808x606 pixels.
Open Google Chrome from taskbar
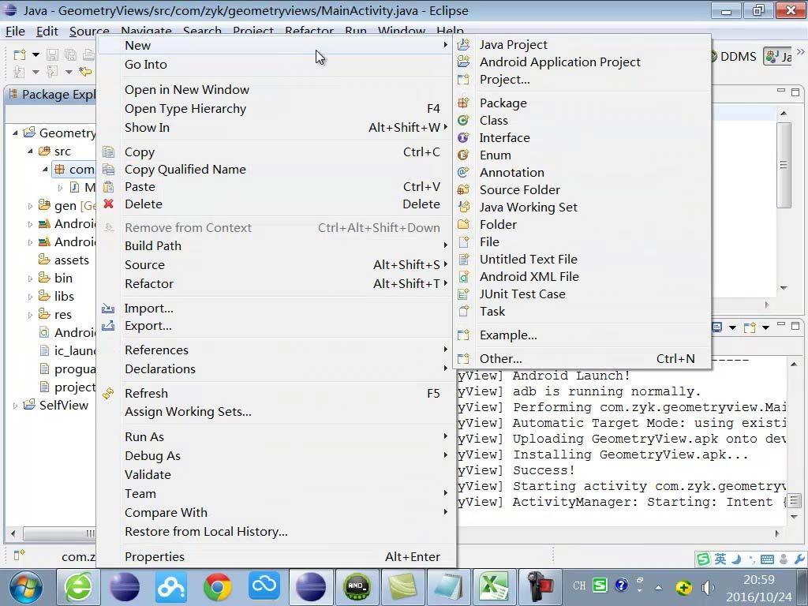coord(217,587)
